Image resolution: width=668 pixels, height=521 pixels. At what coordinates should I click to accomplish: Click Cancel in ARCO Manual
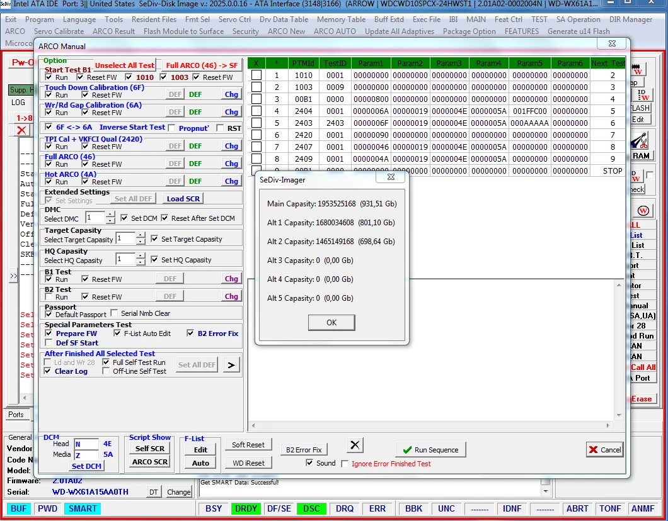click(604, 449)
